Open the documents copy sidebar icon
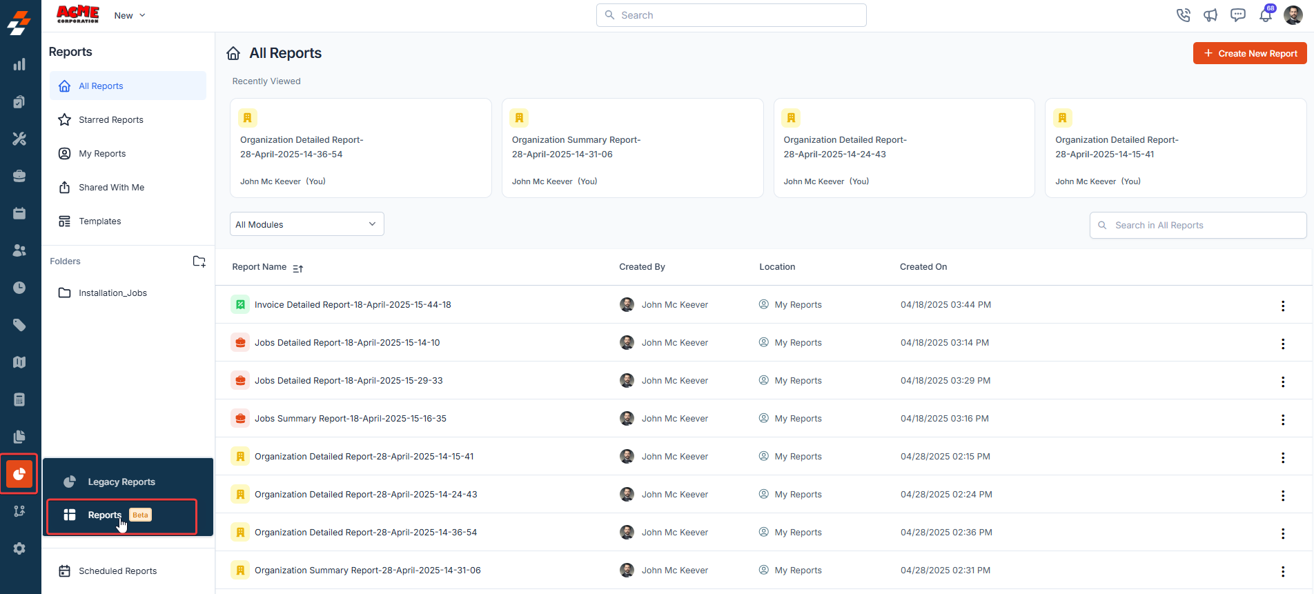The image size is (1314, 594). (x=19, y=437)
